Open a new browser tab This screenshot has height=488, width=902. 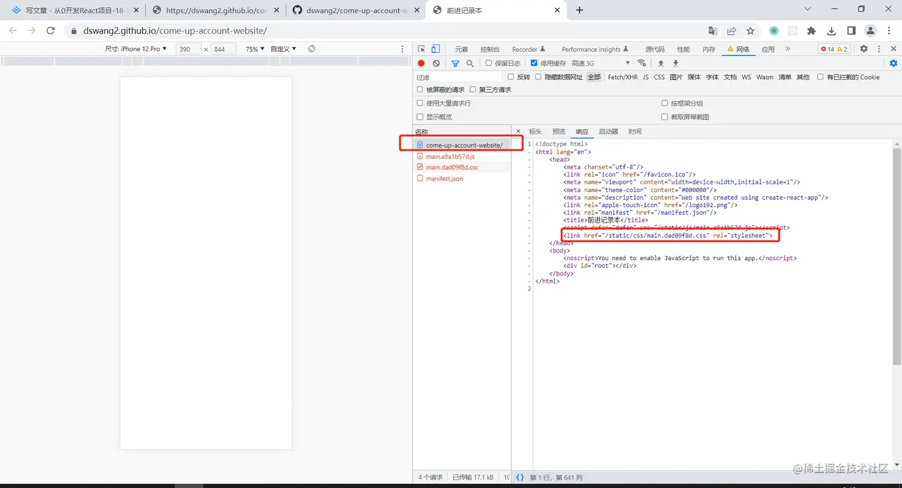click(x=579, y=10)
